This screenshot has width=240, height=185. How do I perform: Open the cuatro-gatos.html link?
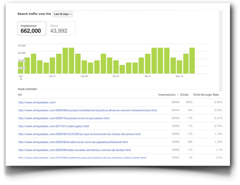pyautogui.click(x=54, y=126)
